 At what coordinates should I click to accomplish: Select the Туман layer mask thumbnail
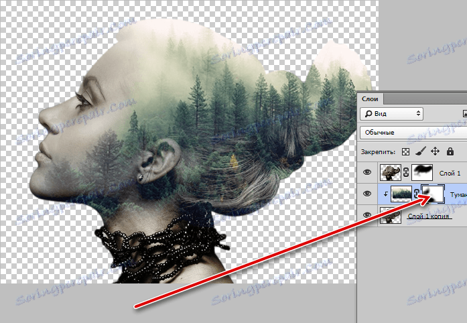[433, 194]
